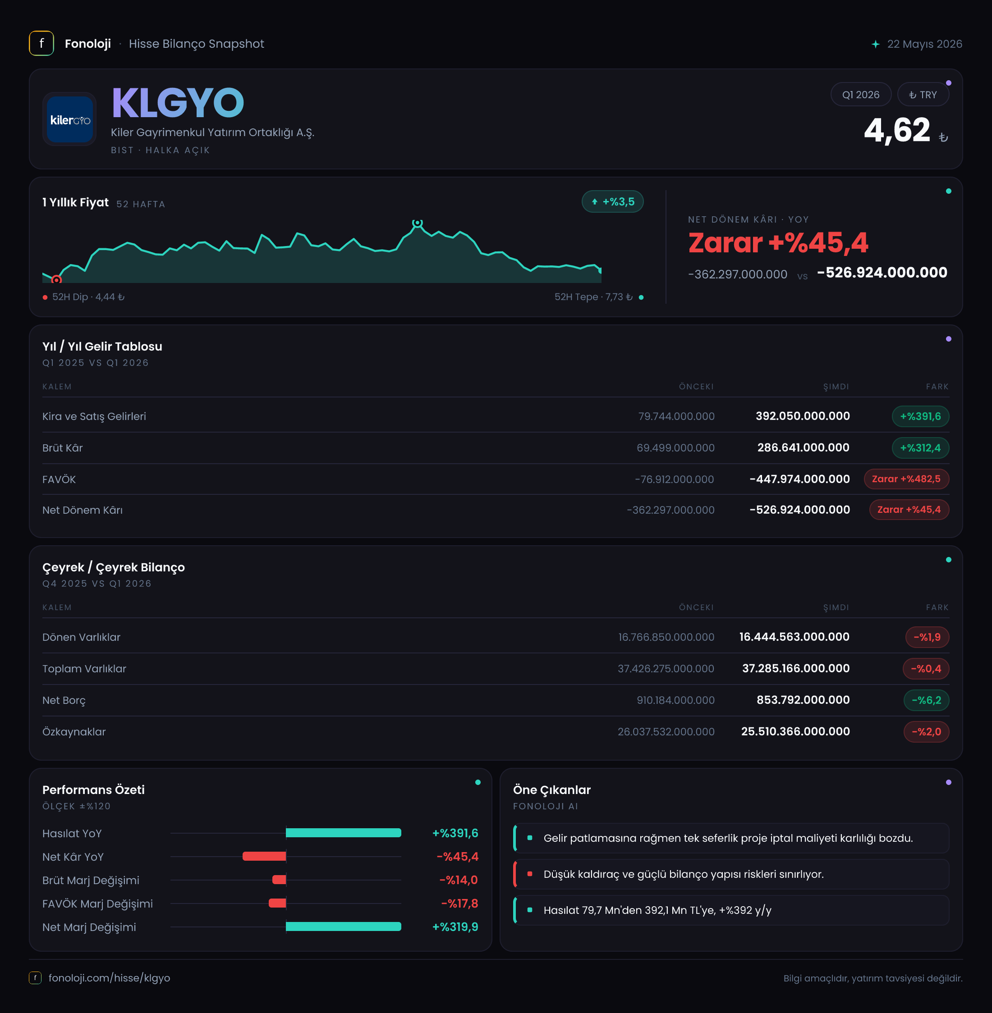Click the "Öne Çıkanlar" heading

click(552, 789)
